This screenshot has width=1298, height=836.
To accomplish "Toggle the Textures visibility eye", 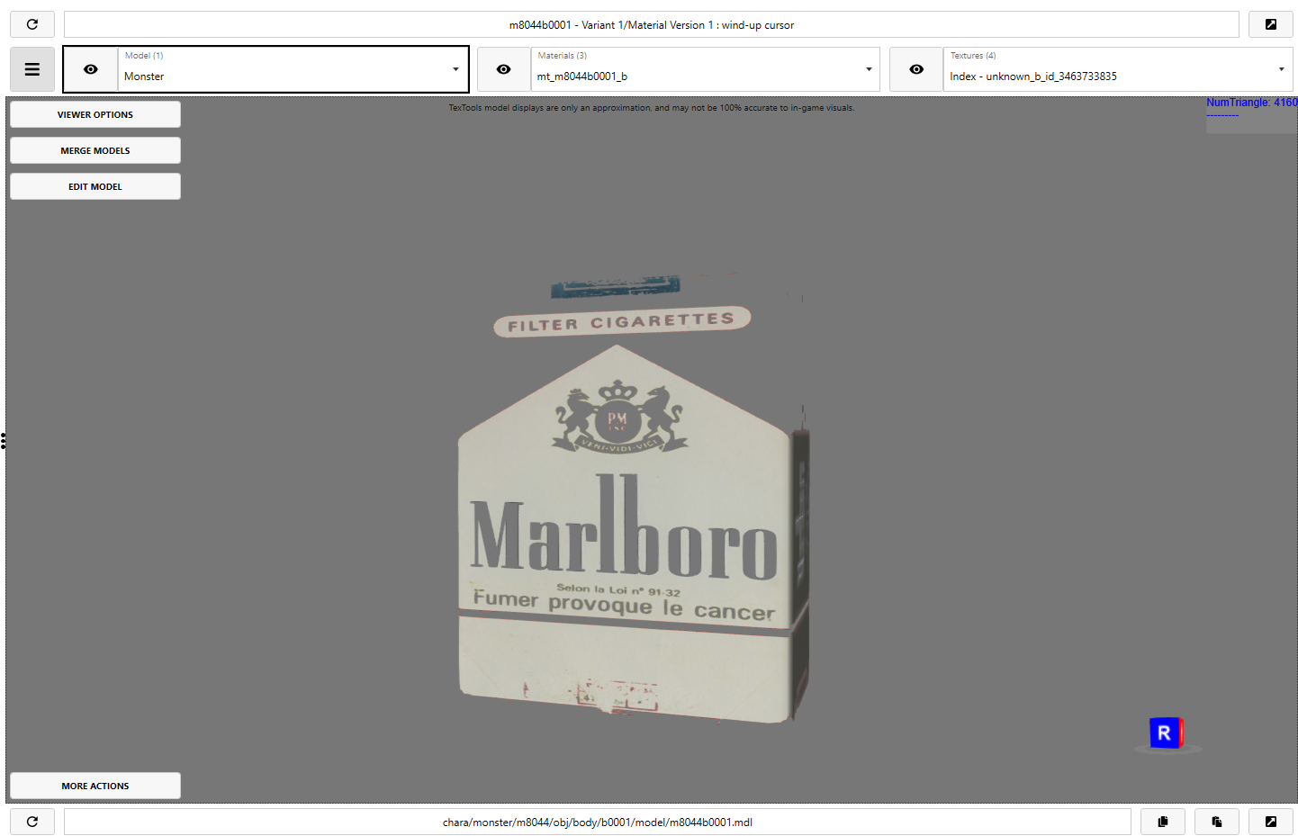I will [916, 69].
